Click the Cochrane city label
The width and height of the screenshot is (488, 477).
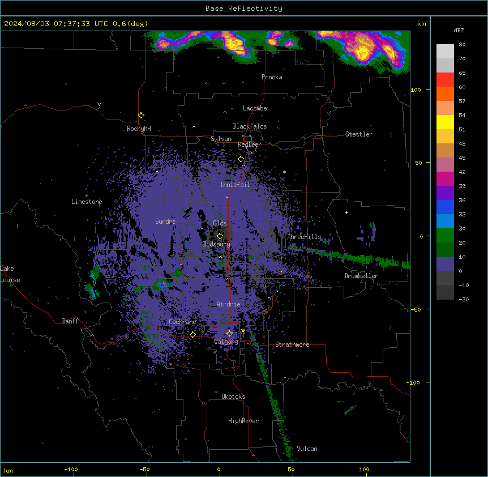182,322
